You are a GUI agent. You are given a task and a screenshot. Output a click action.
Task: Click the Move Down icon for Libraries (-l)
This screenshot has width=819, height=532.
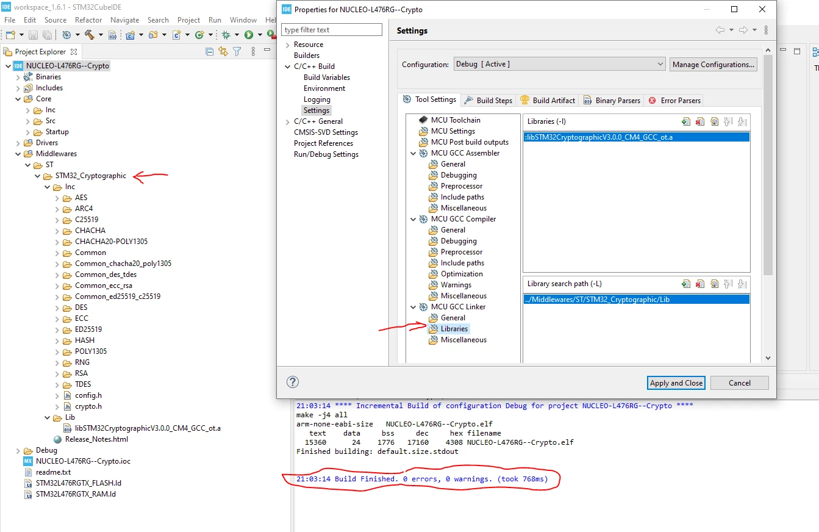pos(742,121)
